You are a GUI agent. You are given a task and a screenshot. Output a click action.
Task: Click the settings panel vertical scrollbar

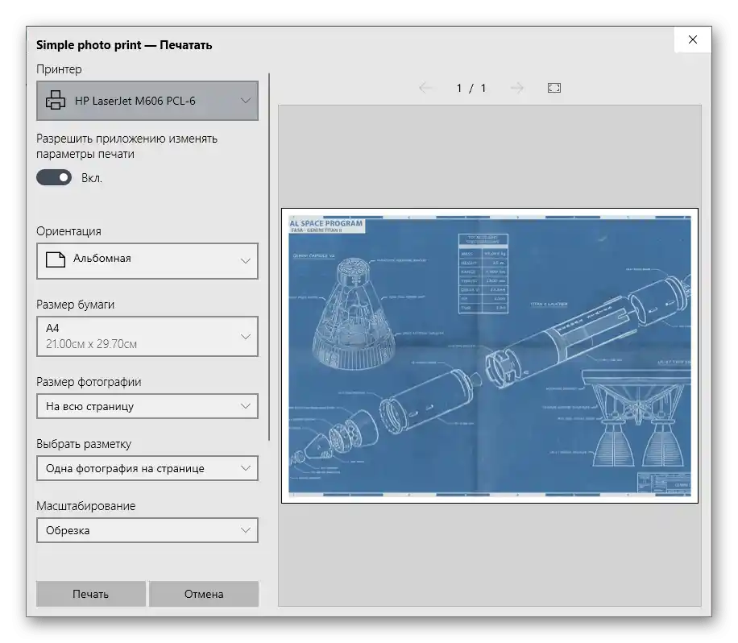click(269, 256)
